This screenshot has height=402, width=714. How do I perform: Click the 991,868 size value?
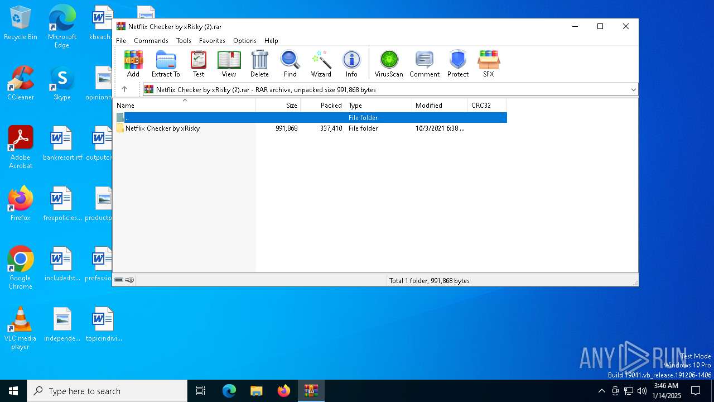click(287, 128)
